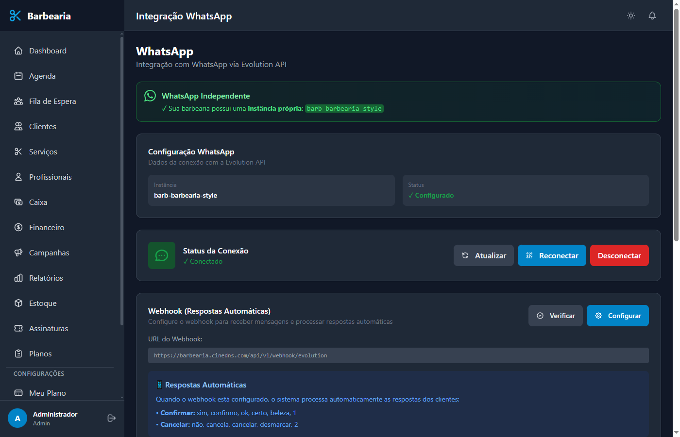The height and width of the screenshot is (437, 680).
Task: Click the Barbearia scissors logo
Action: coord(16,16)
